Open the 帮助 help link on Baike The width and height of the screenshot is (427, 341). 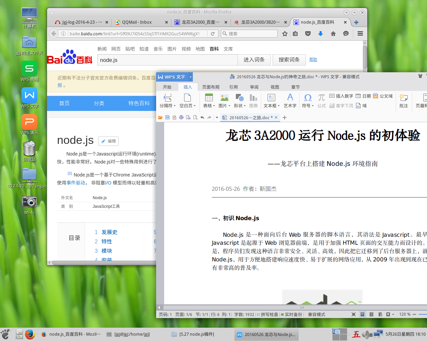coord(313,60)
